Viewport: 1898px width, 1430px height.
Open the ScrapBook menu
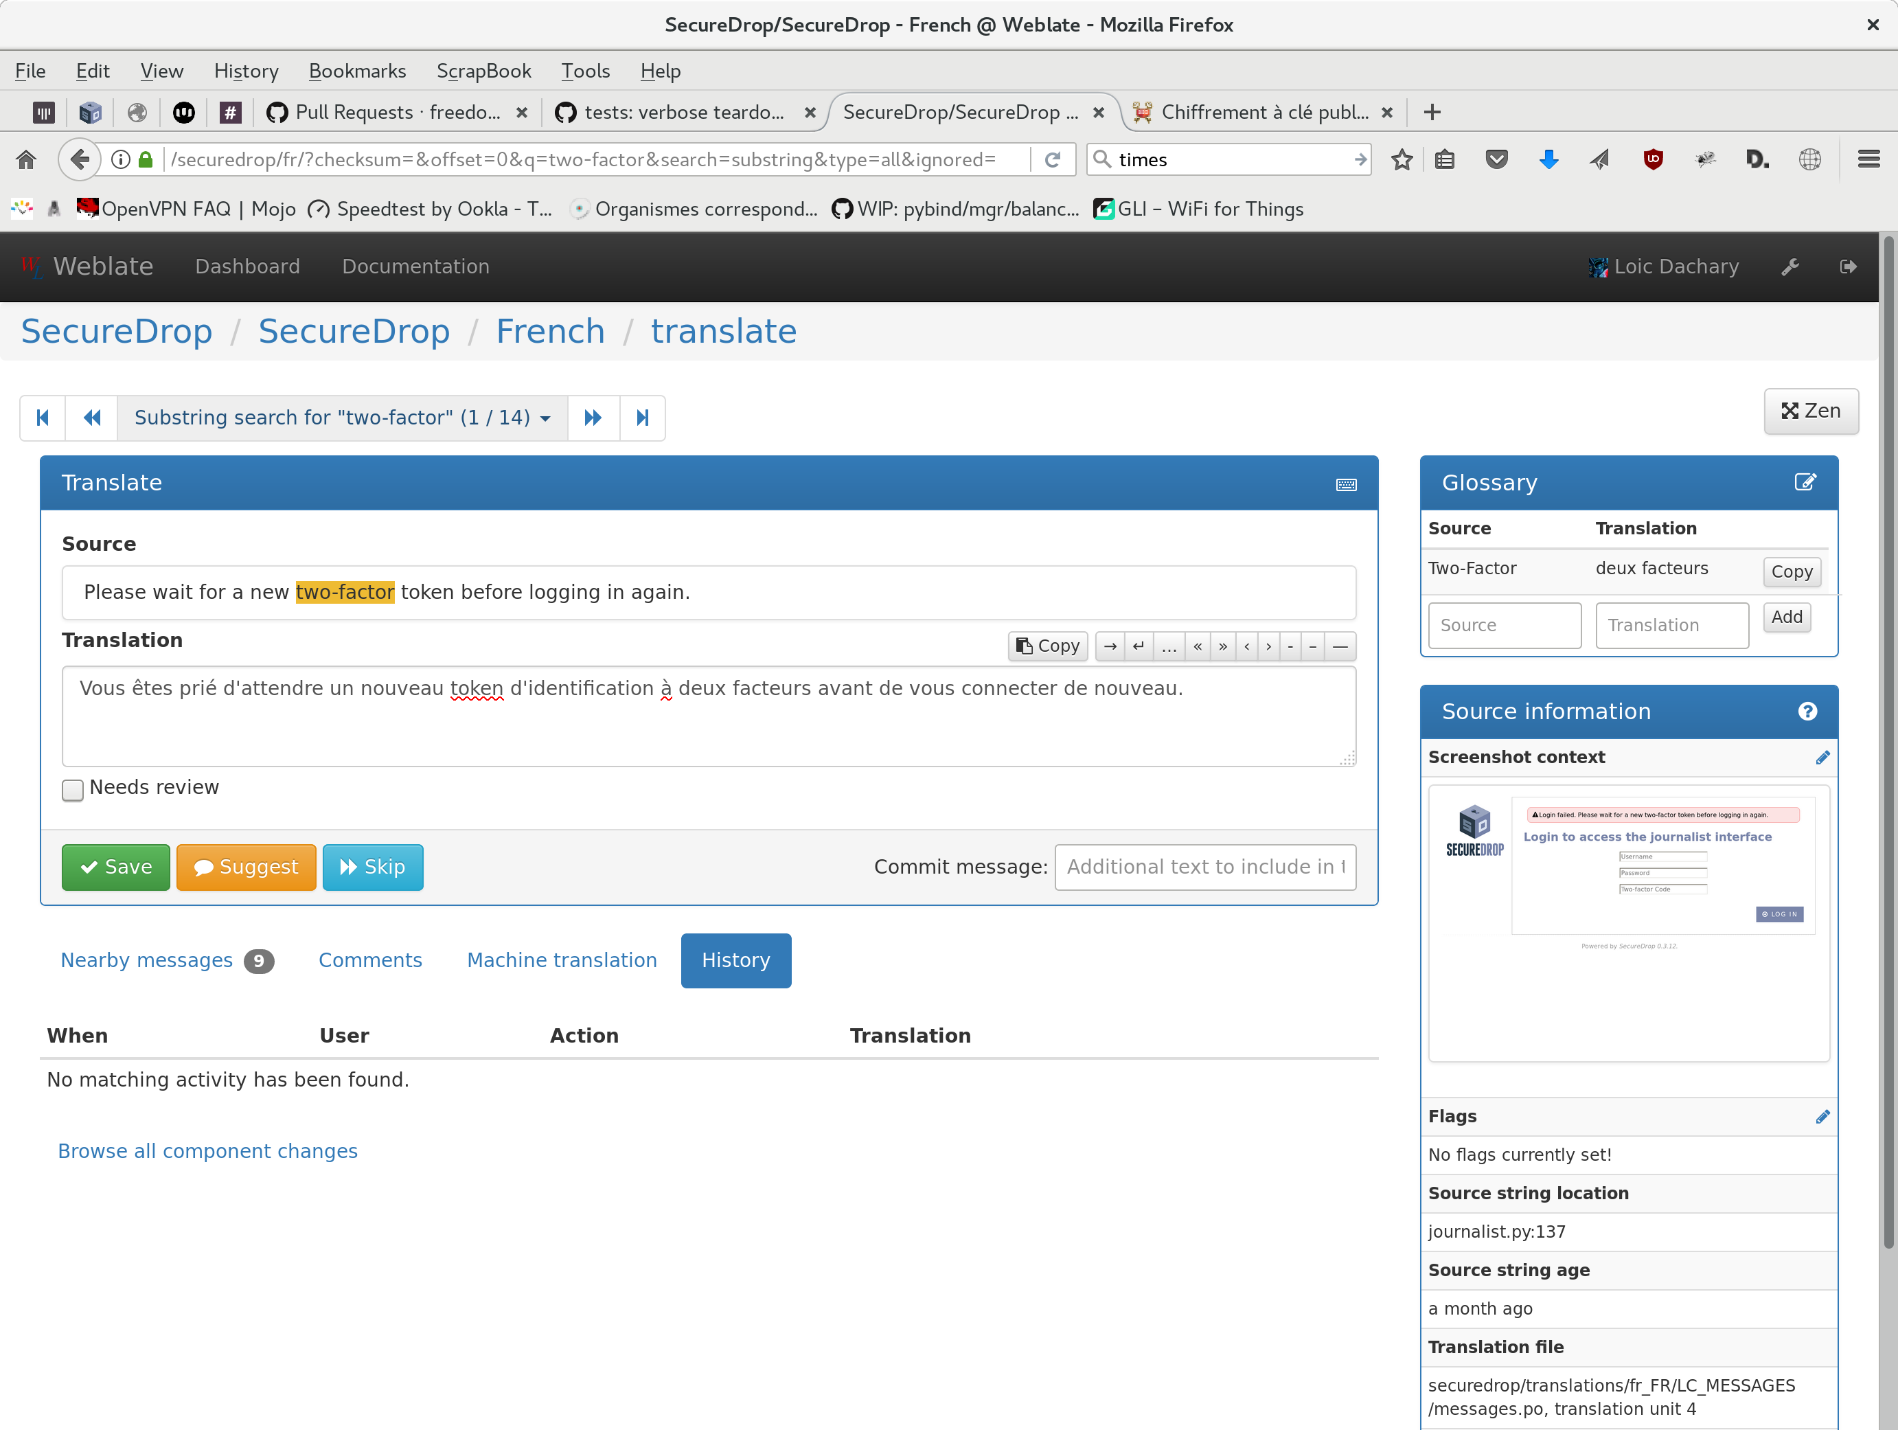tap(484, 71)
